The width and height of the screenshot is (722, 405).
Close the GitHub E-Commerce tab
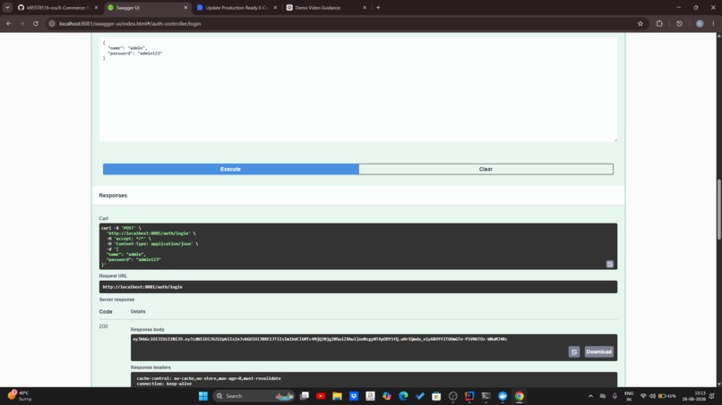pyautogui.click(x=96, y=8)
